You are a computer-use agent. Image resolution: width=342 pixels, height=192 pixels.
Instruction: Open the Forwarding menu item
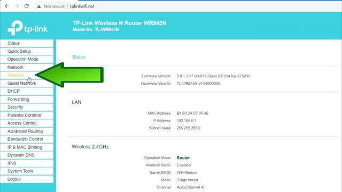pyautogui.click(x=27, y=99)
